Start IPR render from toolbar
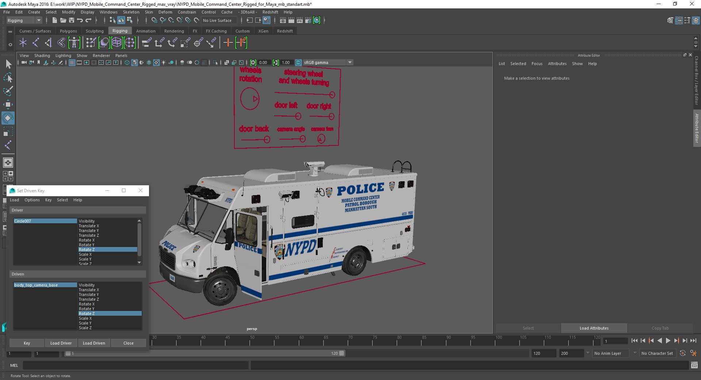Screen dimensions: 701x380 click(x=300, y=20)
